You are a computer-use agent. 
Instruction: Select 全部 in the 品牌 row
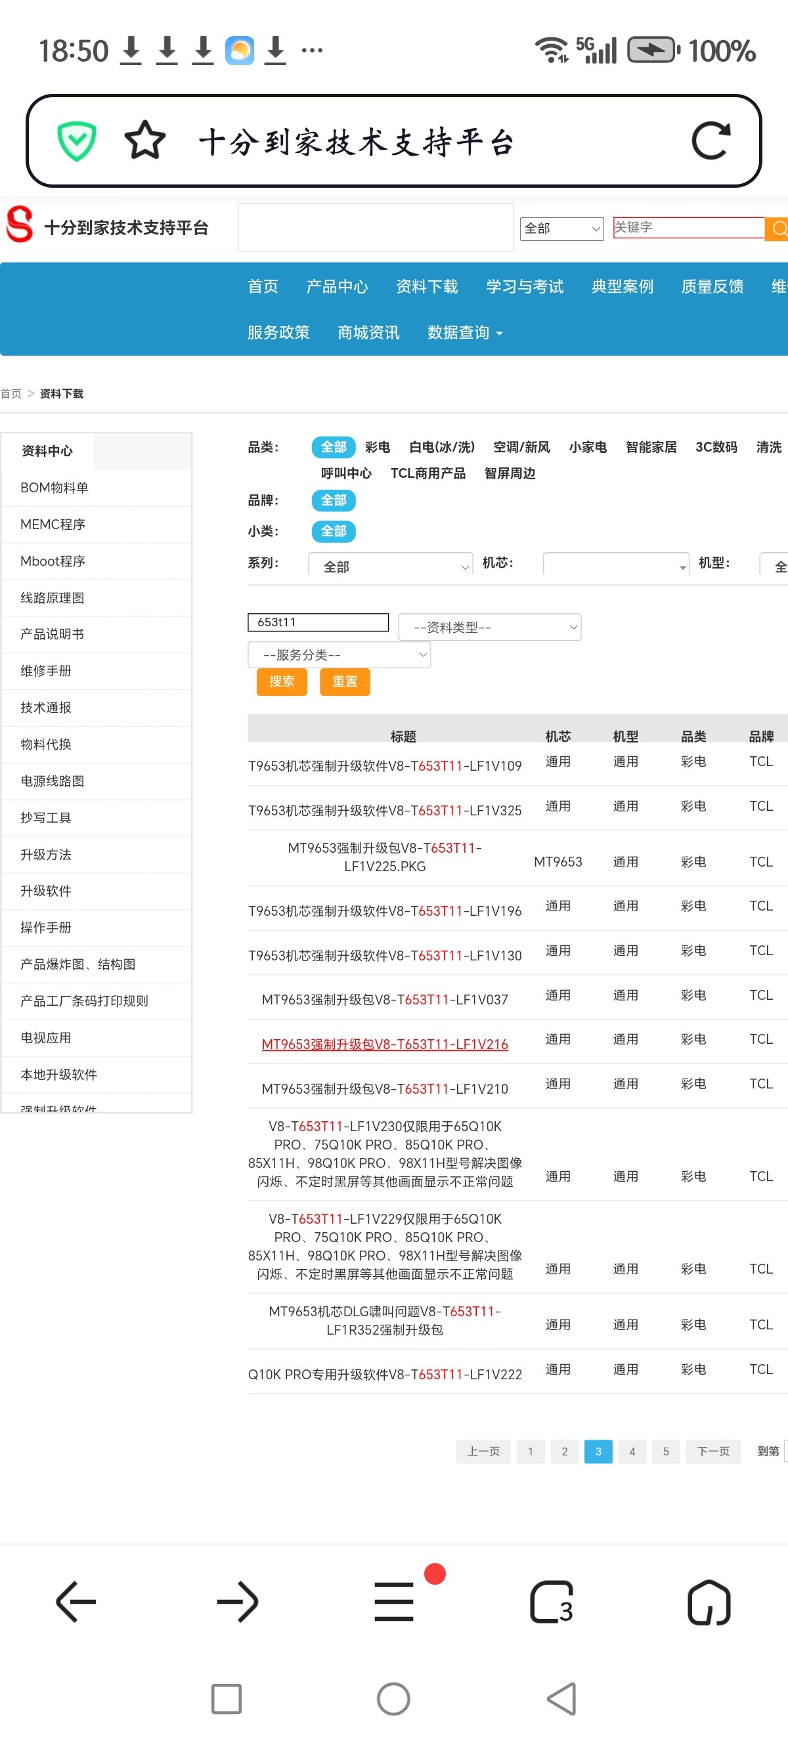tap(333, 500)
